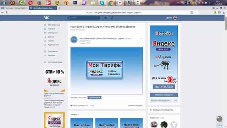Click the three-dot button beside membership status

(x=176, y=100)
